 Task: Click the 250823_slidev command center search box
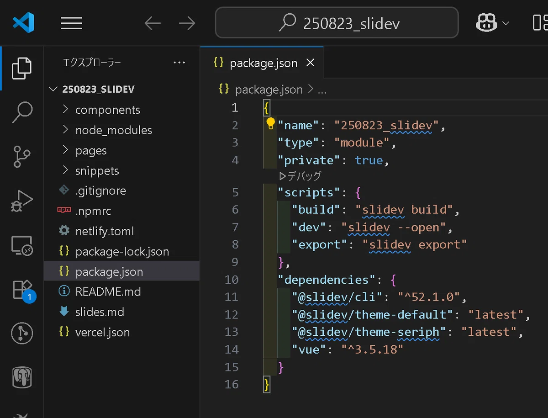tap(337, 22)
